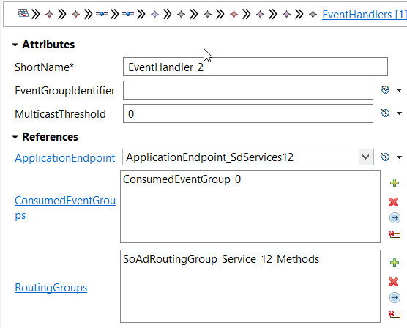Follow the RoutingGroups link

(x=51, y=288)
